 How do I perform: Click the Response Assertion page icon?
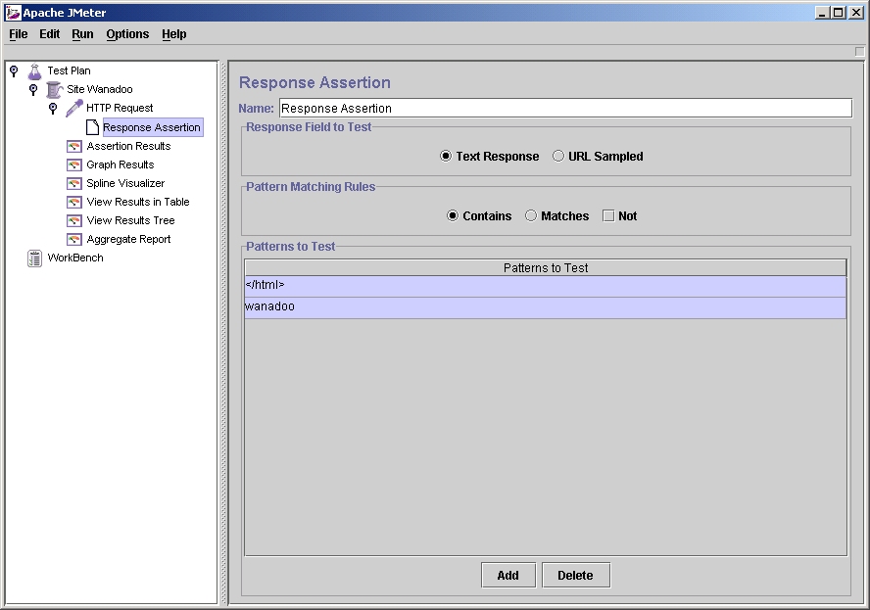click(x=92, y=127)
